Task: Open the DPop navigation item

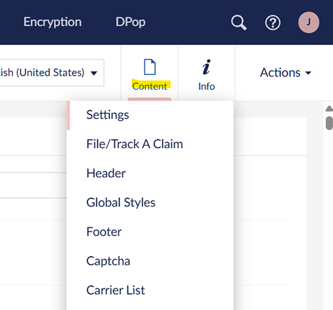Action: [x=130, y=22]
